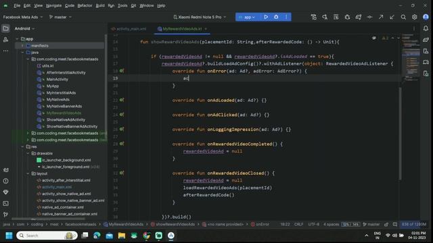Click the master branch in status bar
The image size is (433, 243).
(371, 224)
